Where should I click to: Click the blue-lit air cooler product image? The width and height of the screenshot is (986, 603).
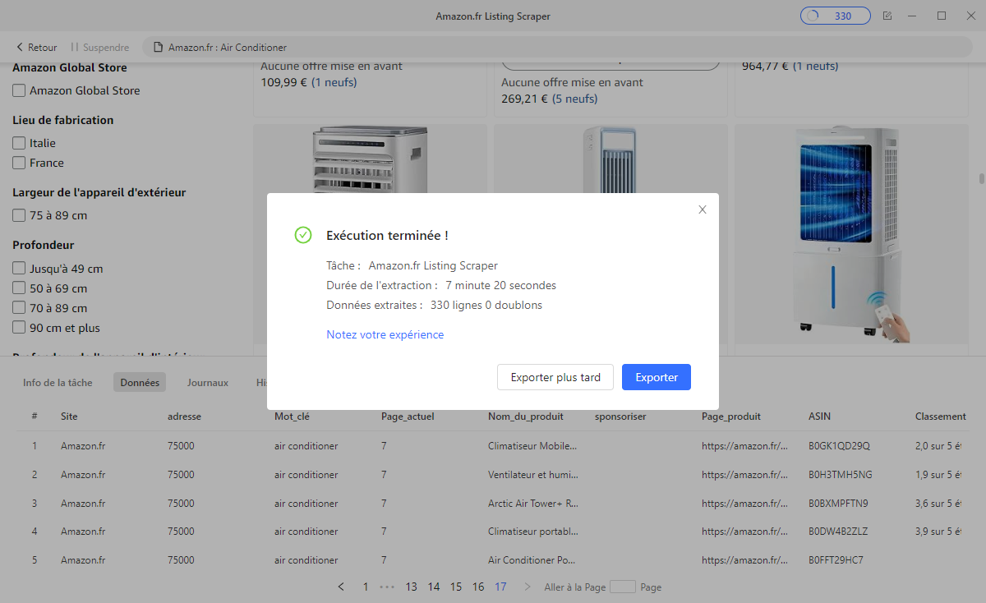850,234
